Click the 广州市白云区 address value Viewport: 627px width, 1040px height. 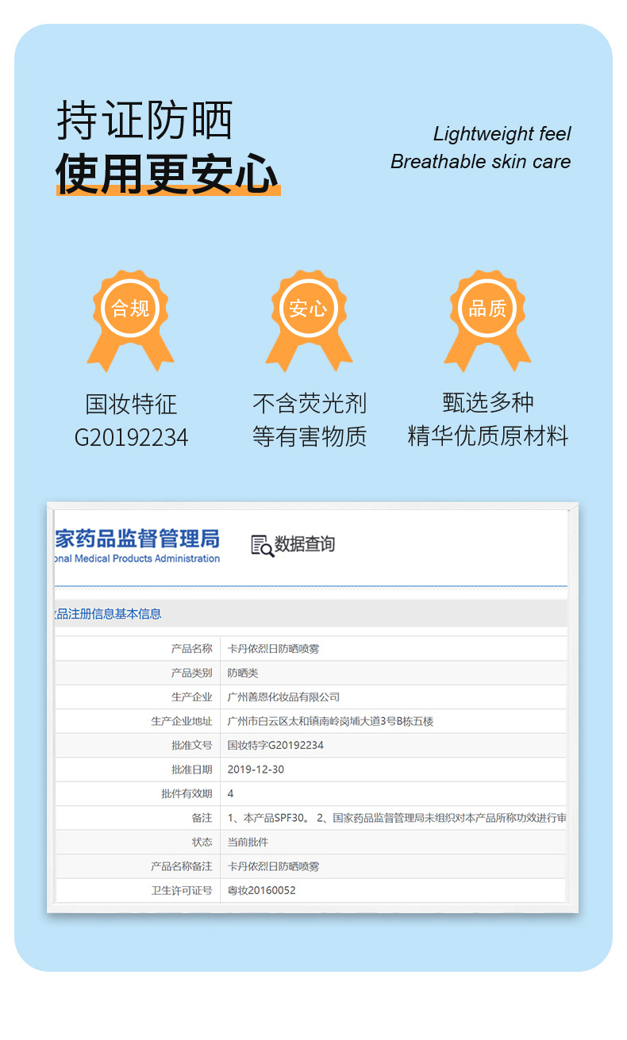330,721
